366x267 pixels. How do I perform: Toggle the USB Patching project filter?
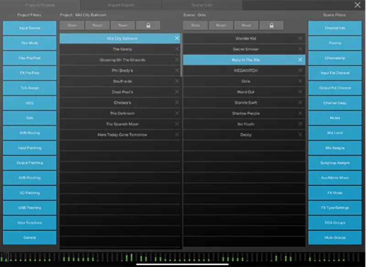[30, 208]
